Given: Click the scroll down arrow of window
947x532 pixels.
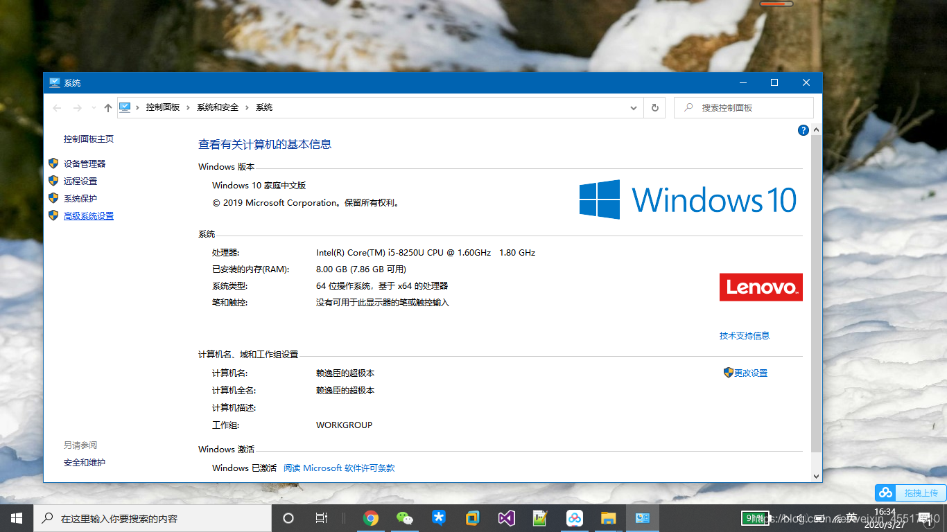Looking at the screenshot, I should [x=816, y=477].
